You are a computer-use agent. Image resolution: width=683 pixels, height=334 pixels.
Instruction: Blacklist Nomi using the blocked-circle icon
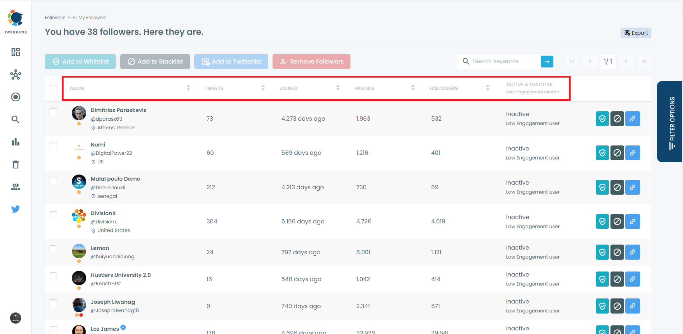pos(617,153)
